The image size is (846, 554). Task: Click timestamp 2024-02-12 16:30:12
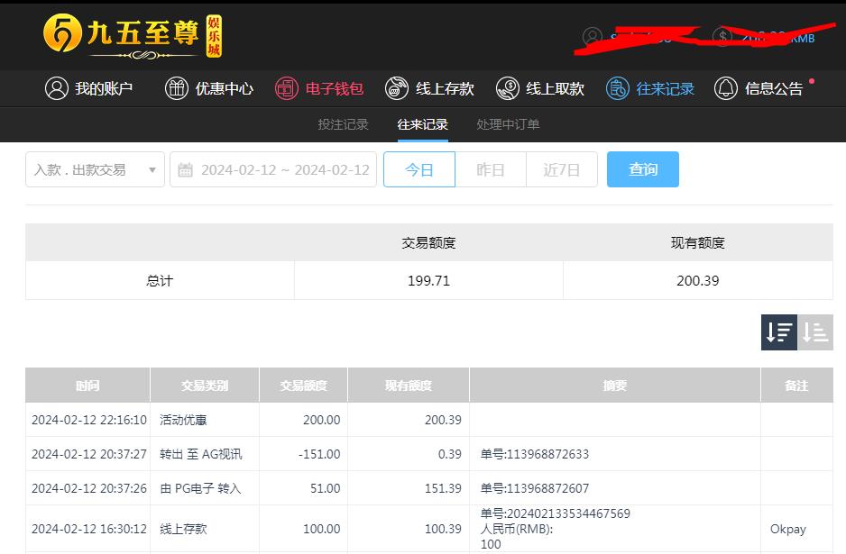coord(89,529)
